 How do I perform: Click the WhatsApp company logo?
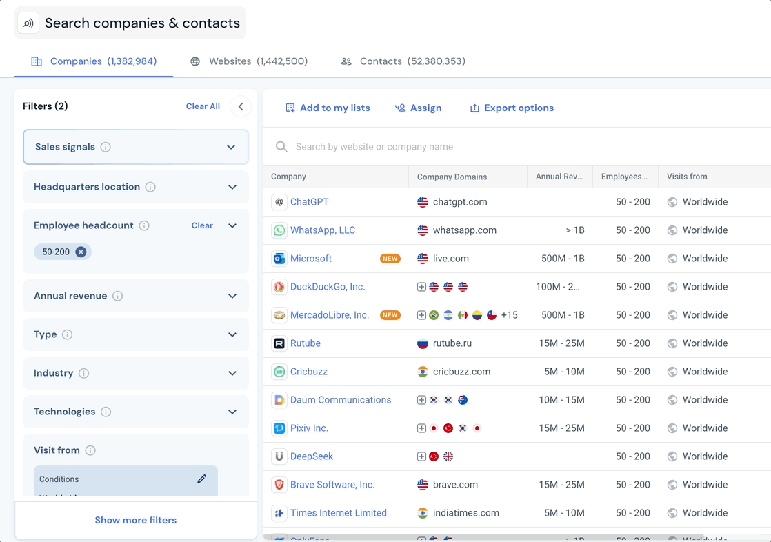(279, 230)
